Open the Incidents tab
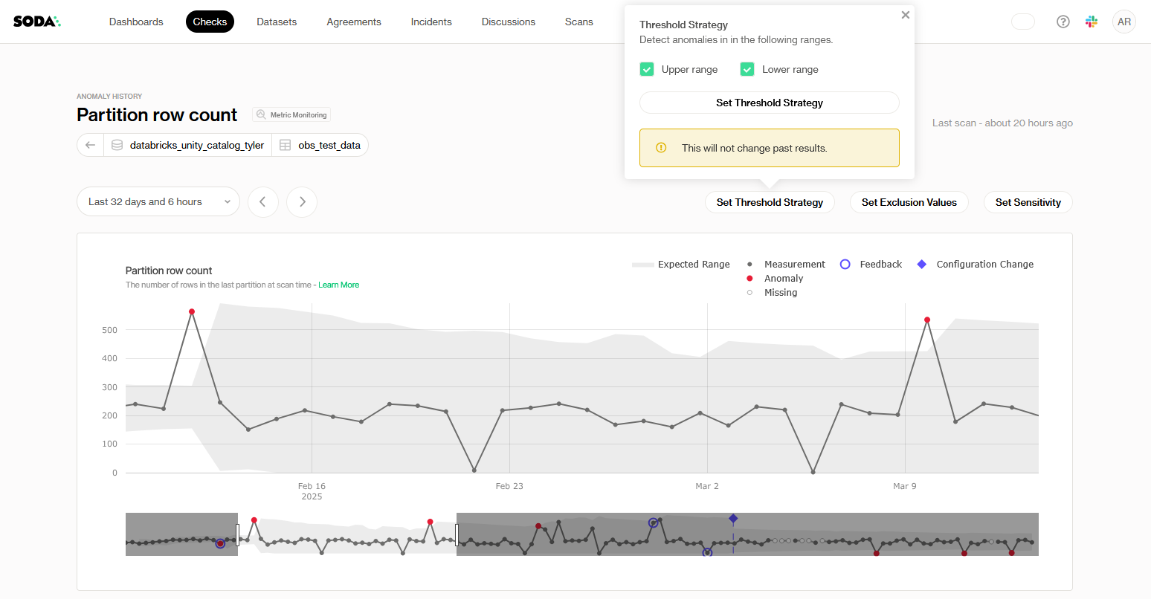 pos(431,22)
